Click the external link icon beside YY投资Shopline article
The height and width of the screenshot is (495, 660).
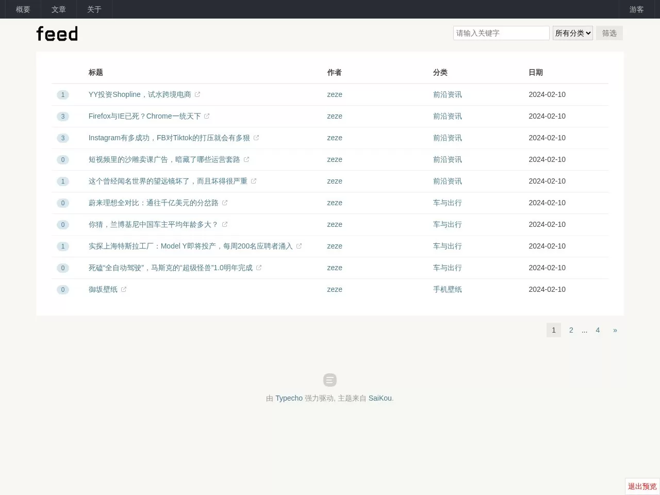pos(197,95)
